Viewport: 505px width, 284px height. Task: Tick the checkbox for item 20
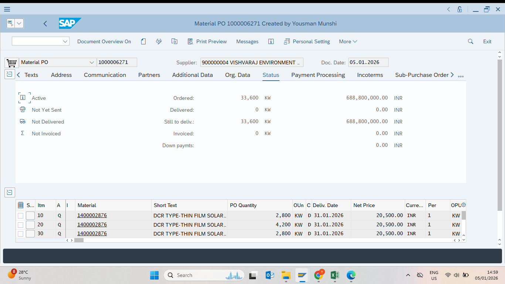pyautogui.click(x=20, y=225)
